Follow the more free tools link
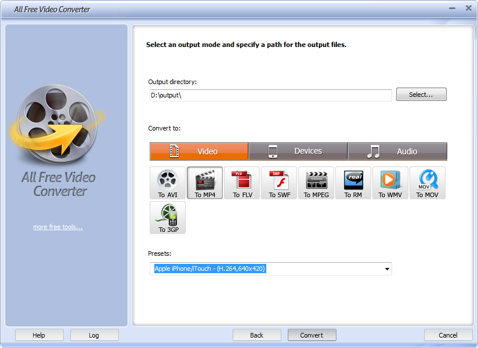The height and width of the screenshot is (348, 478). pyautogui.click(x=58, y=227)
